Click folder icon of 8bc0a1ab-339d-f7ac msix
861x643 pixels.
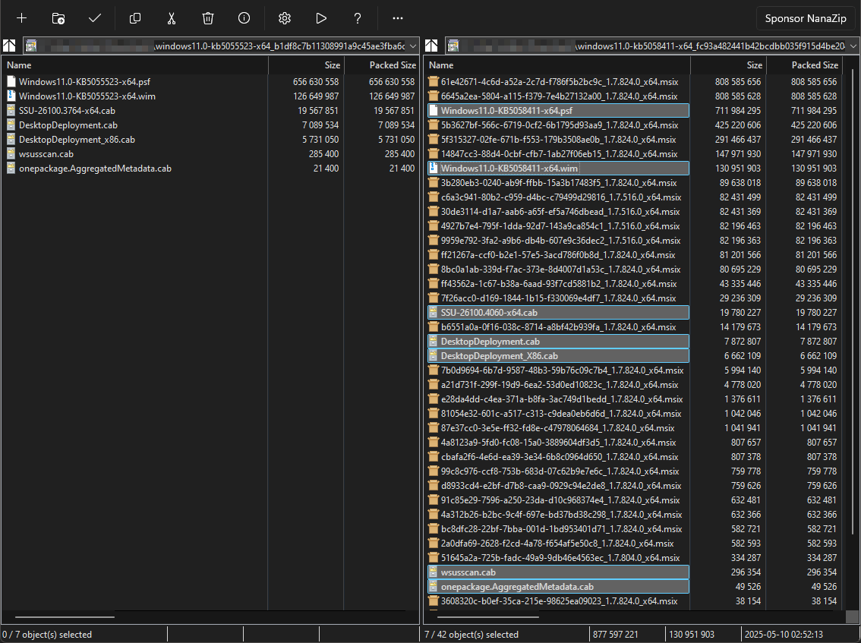pos(434,269)
